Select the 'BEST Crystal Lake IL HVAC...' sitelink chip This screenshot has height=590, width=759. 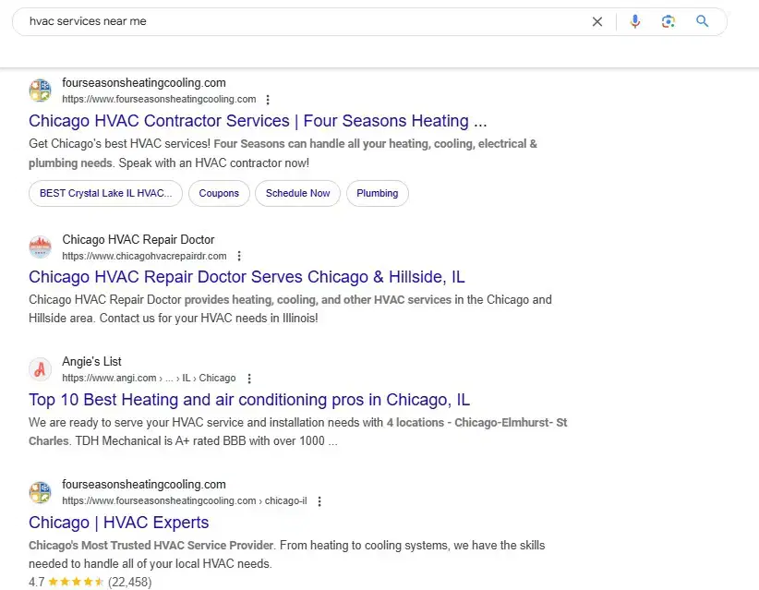pyautogui.click(x=105, y=193)
